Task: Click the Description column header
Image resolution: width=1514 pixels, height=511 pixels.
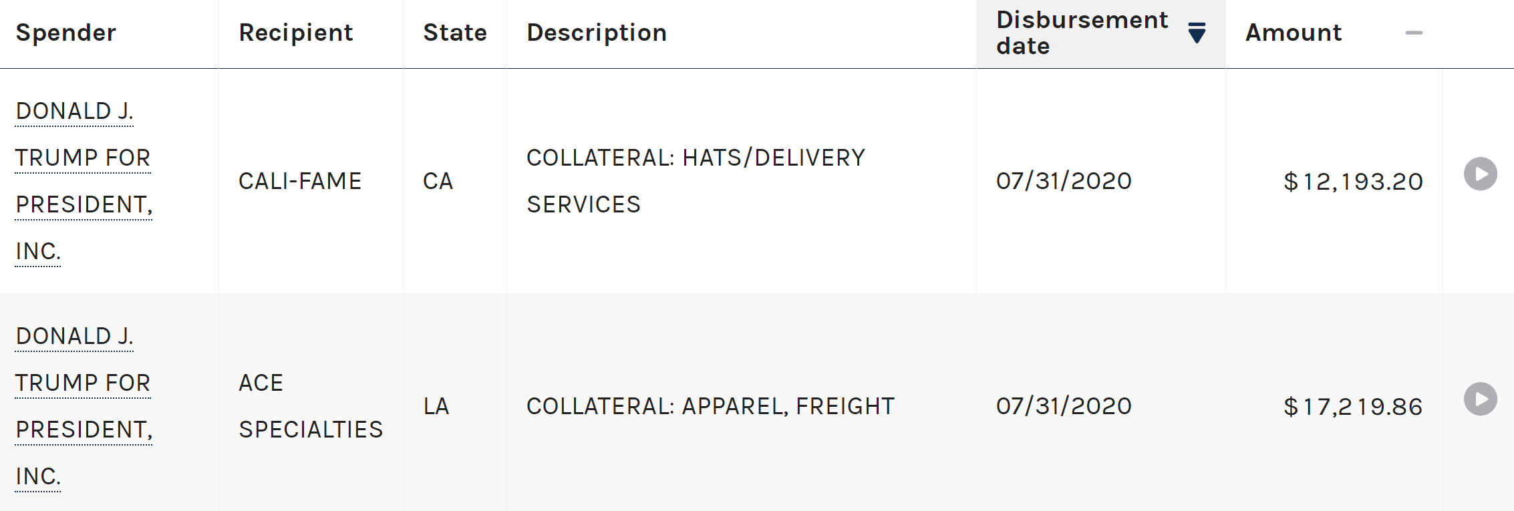Action: [597, 33]
